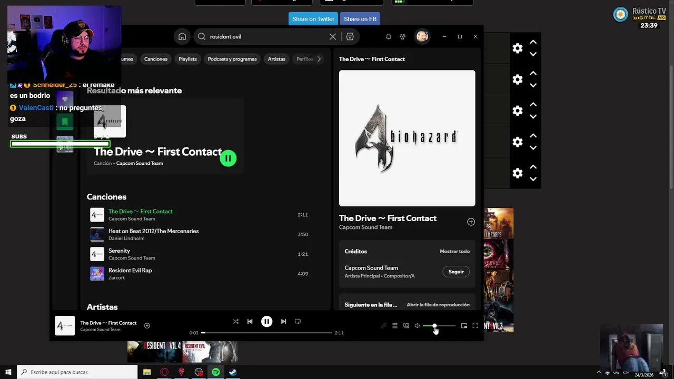Click the bottommost gear icon in background window

(518, 173)
